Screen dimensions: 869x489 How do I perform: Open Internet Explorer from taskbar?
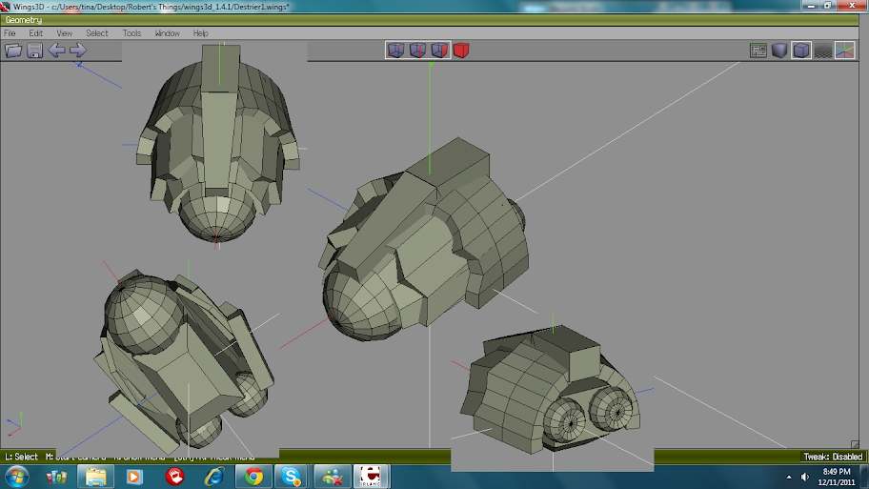pyautogui.click(x=214, y=477)
